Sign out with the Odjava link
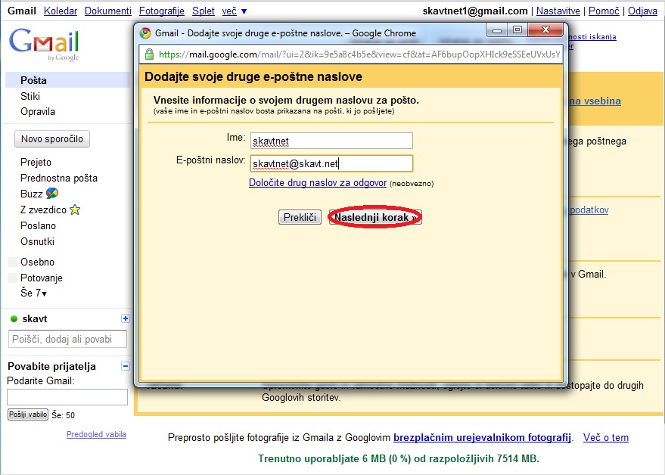 click(x=642, y=11)
